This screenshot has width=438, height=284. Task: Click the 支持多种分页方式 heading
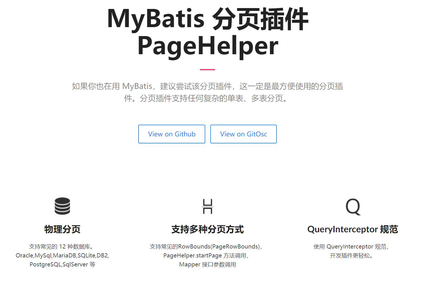tap(208, 229)
